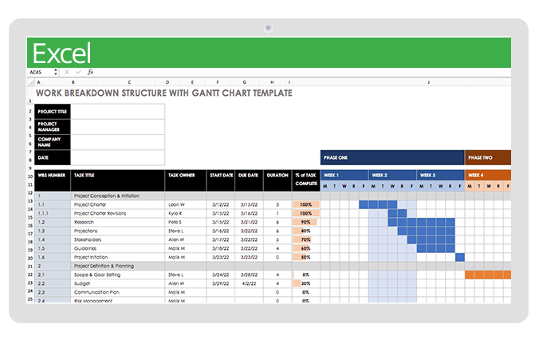Select the Stakeholders task title cell

[x=118, y=239]
